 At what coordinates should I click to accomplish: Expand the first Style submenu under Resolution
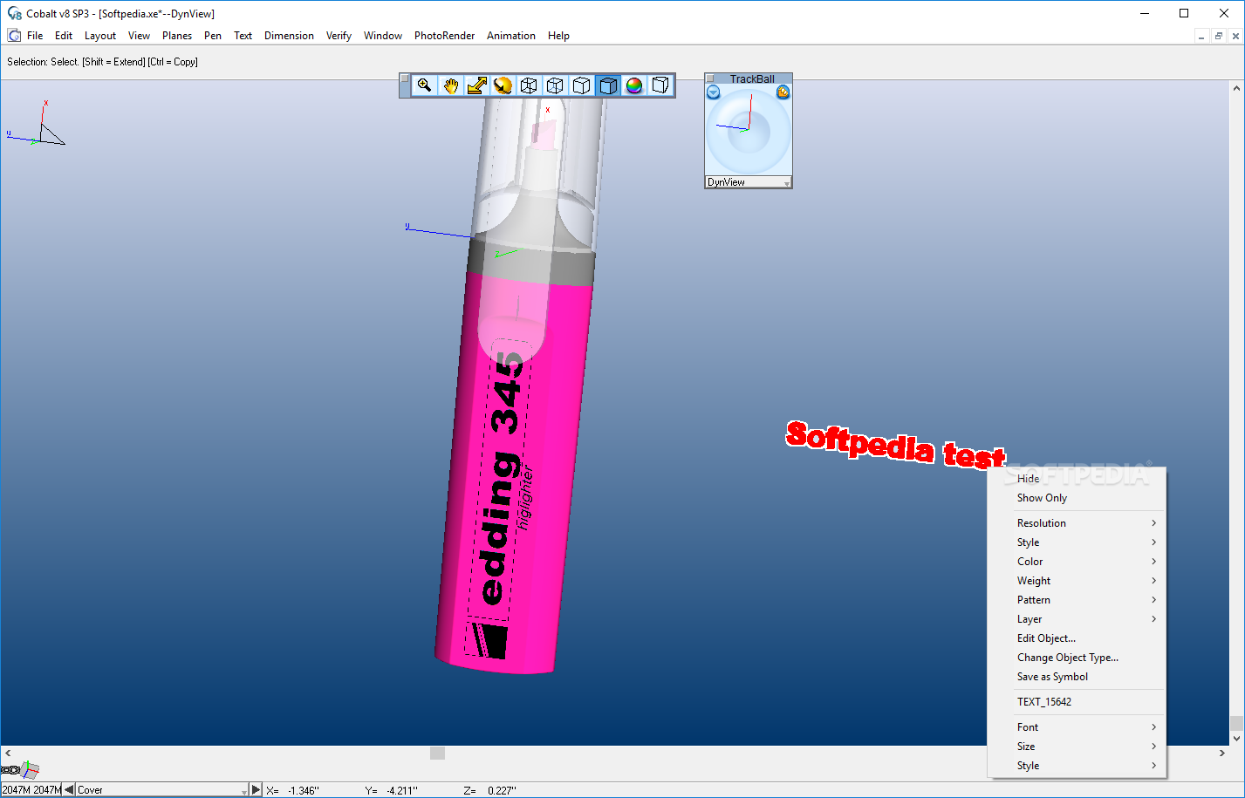(x=1077, y=542)
